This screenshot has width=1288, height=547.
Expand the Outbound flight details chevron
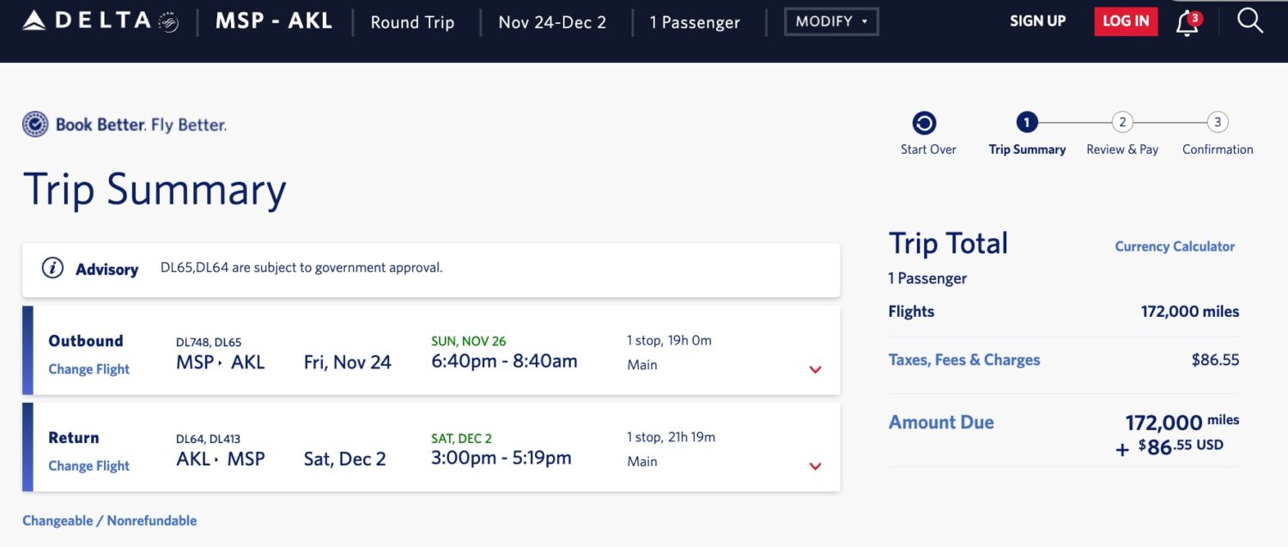coord(815,369)
